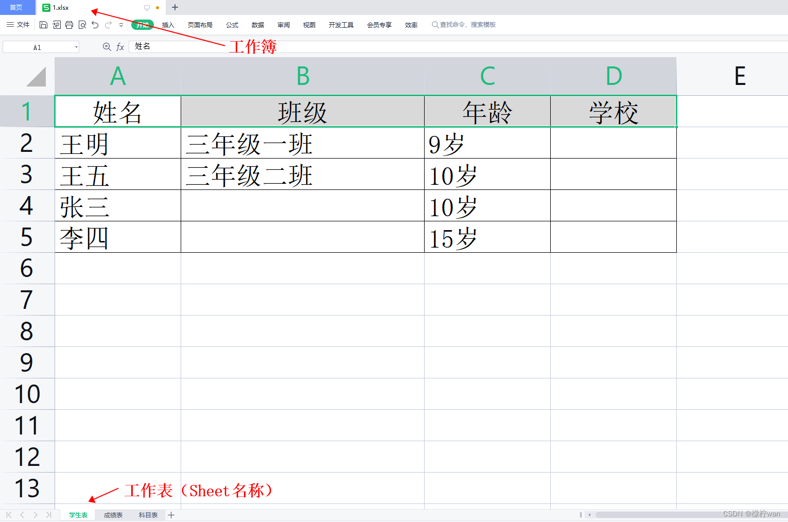Expand the Name Box dropdown arrow
Image resolution: width=788 pixels, height=522 pixels.
[76, 47]
